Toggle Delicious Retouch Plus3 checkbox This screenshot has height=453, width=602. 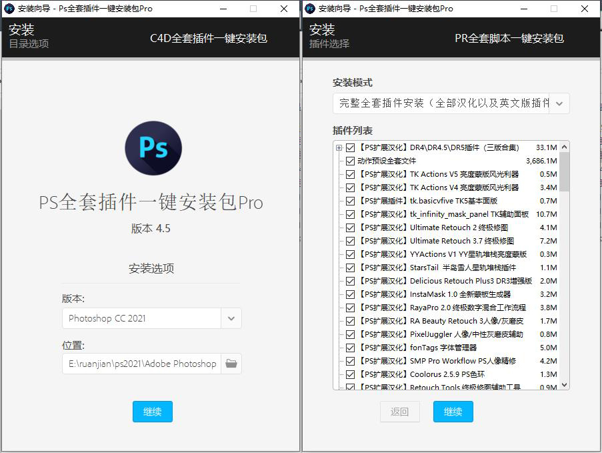pyautogui.click(x=350, y=282)
